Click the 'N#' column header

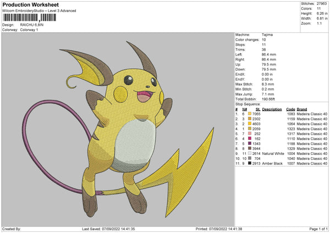[x=244, y=109]
